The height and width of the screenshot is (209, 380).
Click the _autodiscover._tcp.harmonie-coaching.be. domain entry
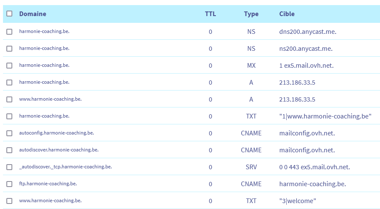tap(65, 167)
